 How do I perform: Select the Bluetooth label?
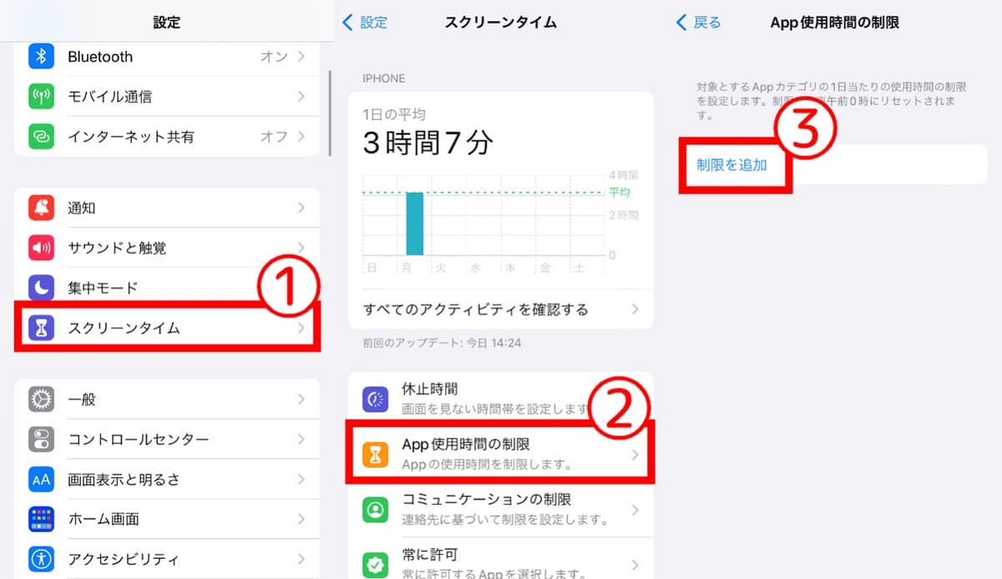coord(100,57)
